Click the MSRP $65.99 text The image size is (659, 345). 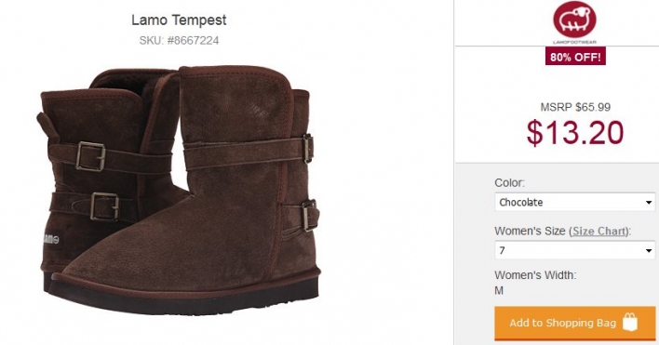(x=575, y=107)
